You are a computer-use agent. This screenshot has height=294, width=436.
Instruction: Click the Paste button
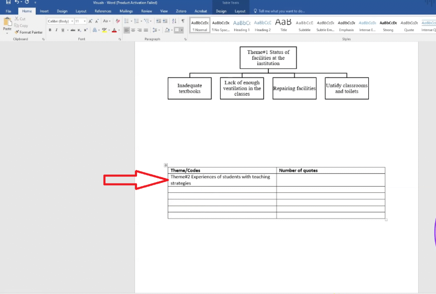pyautogui.click(x=7, y=26)
